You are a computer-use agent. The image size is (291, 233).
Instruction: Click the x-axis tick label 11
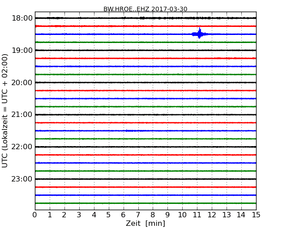(197, 215)
